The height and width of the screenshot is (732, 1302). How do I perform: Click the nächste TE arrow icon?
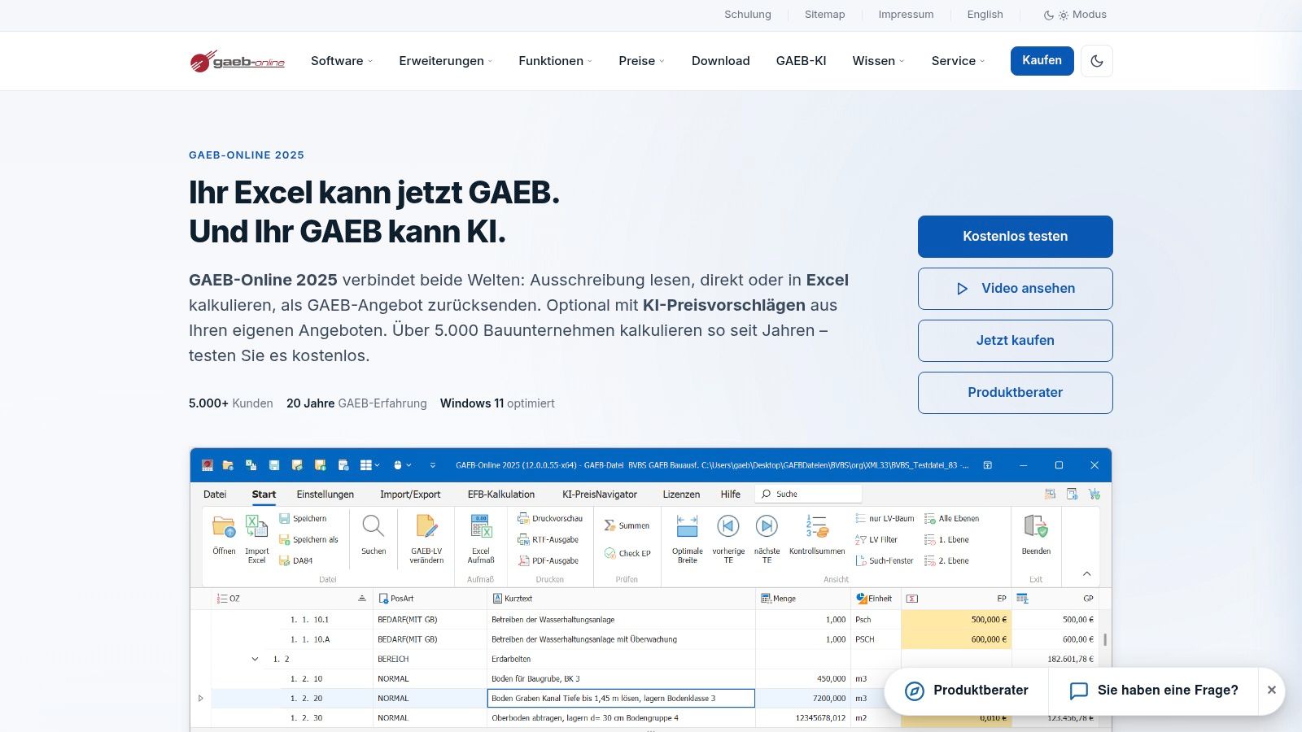(767, 526)
